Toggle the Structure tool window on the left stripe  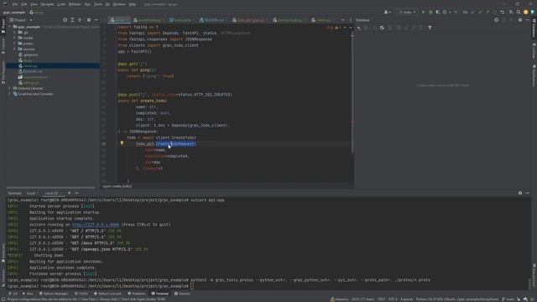(x=3, y=278)
